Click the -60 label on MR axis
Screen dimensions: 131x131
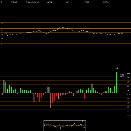point(128,107)
